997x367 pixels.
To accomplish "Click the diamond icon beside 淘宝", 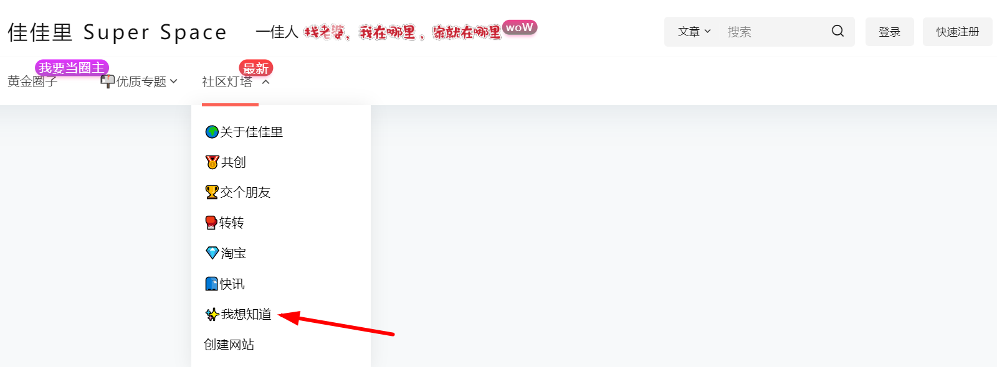I will coord(212,253).
